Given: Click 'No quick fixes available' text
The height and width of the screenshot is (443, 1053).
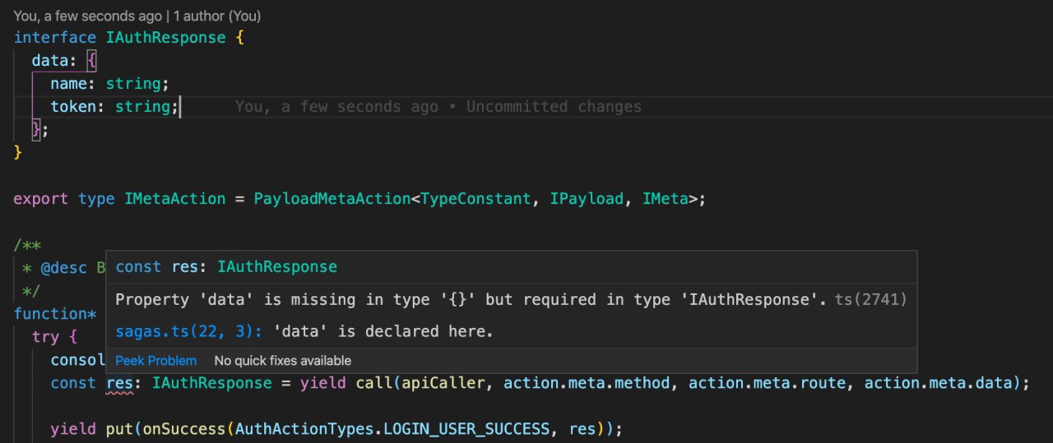Looking at the screenshot, I should [x=282, y=361].
